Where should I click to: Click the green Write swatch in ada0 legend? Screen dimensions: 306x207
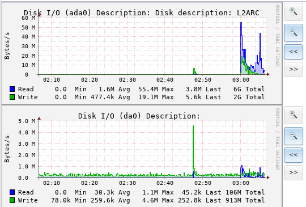click(12, 97)
